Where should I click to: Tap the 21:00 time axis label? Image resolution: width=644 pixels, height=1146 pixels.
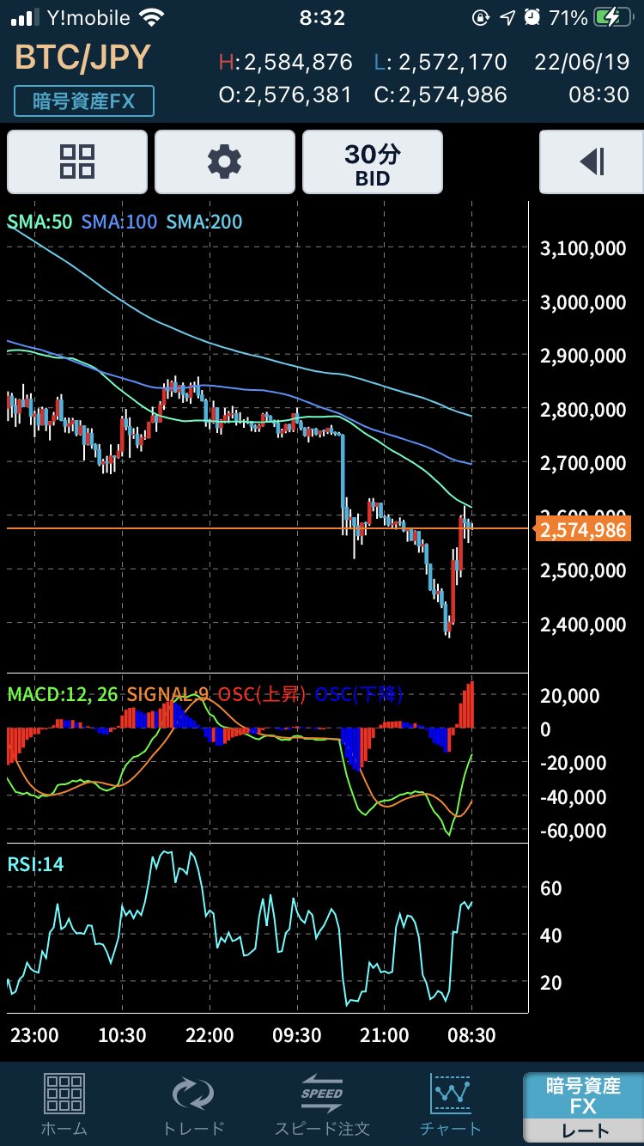tap(385, 1036)
